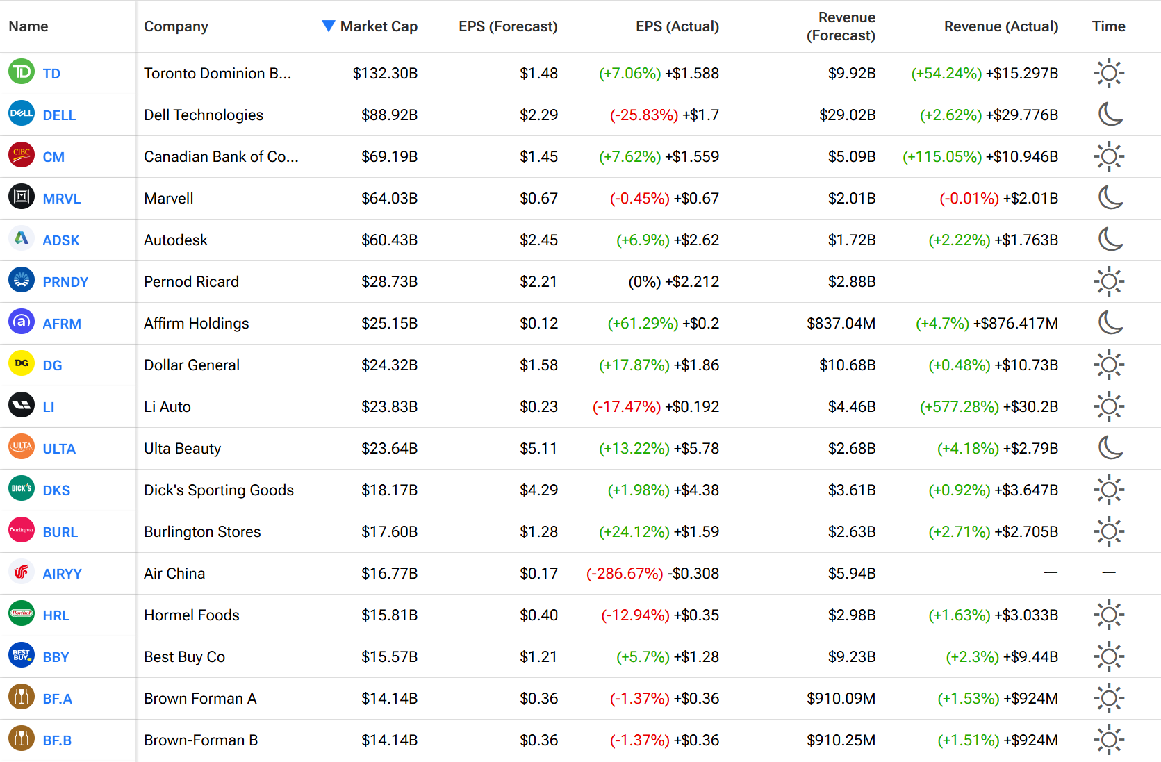Click the sun time icon in DG row

pos(1109,365)
